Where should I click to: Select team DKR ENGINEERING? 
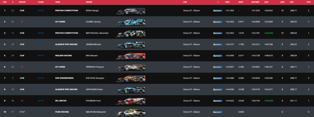(x=64, y=78)
